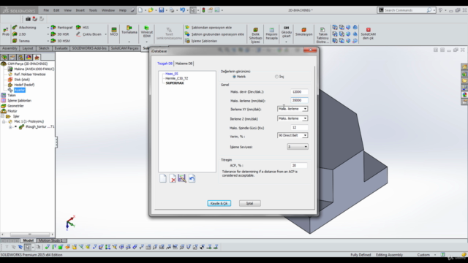The height and width of the screenshot is (263, 468).
Task: Click the SolidCAM'den çık icon
Action: [368, 34]
